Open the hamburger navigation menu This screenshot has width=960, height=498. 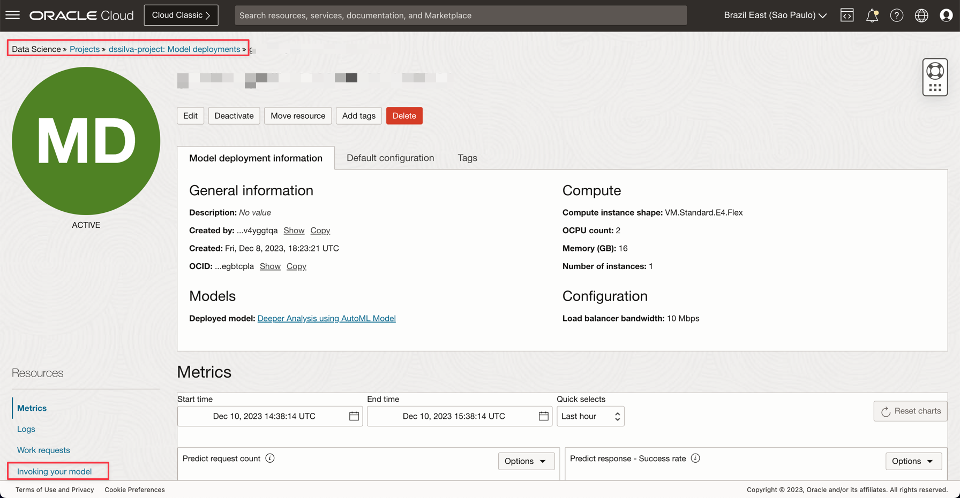(x=13, y=15)
